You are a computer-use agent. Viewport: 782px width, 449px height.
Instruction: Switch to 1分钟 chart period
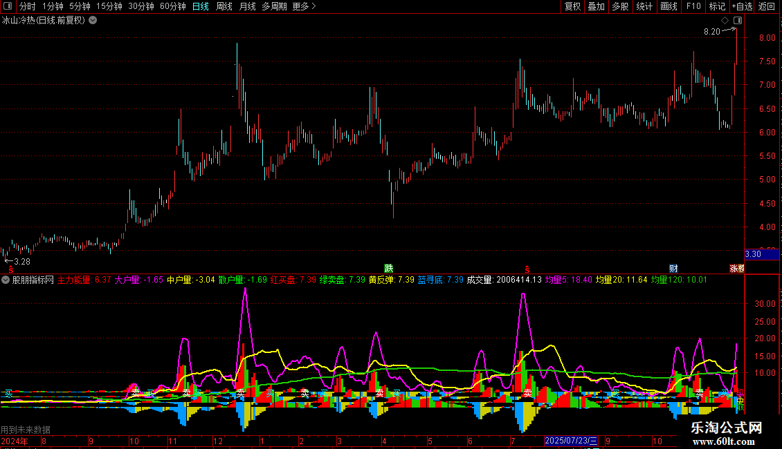[53, 6]
